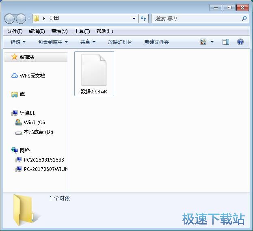Click the 本地磁盘 (D:) drive icon
Screen dimensions: 253x231
pyautogui.click(x=19, y=133)
